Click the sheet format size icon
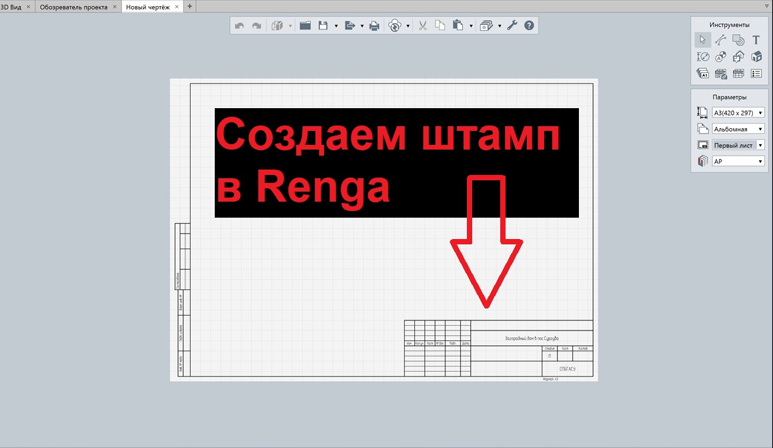Screen dimensions: 773x448 pos(702,112)
